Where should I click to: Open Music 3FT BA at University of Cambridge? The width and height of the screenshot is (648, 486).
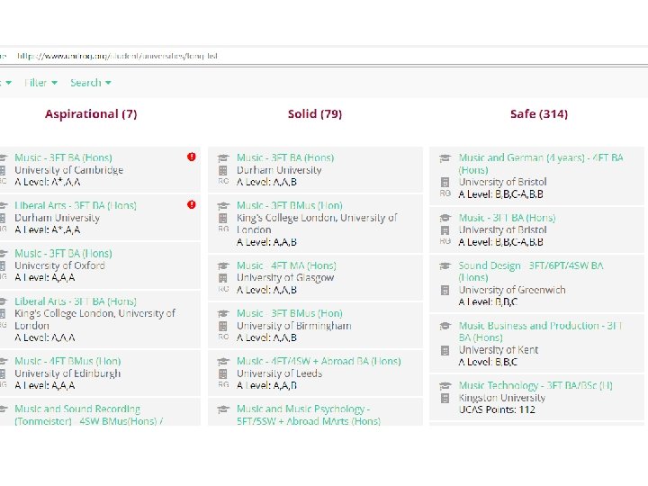[x=63, y=157]
